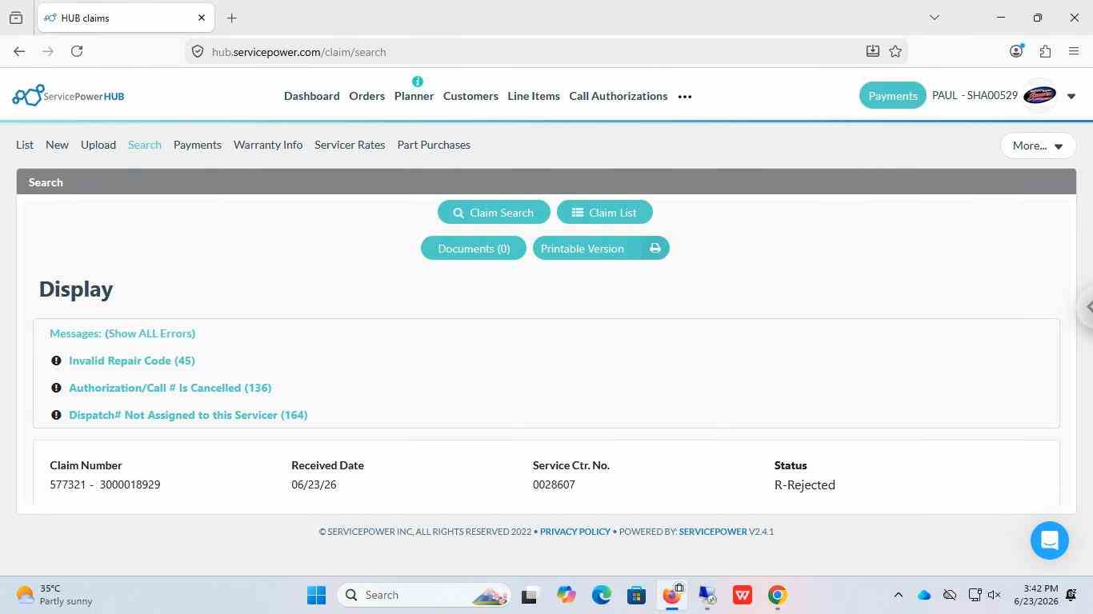Image resolution: width=1093 pixels, height=614 pixels.
Task: Open the Call Authorizations menu
Action: [x=618, y=96]
